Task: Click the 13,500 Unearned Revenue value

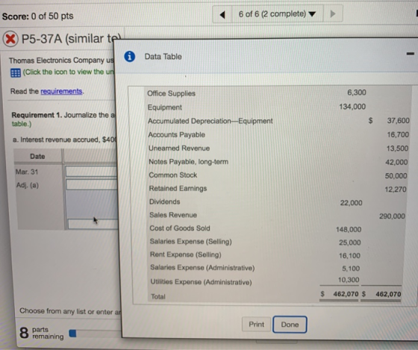Action: point(397,149)
